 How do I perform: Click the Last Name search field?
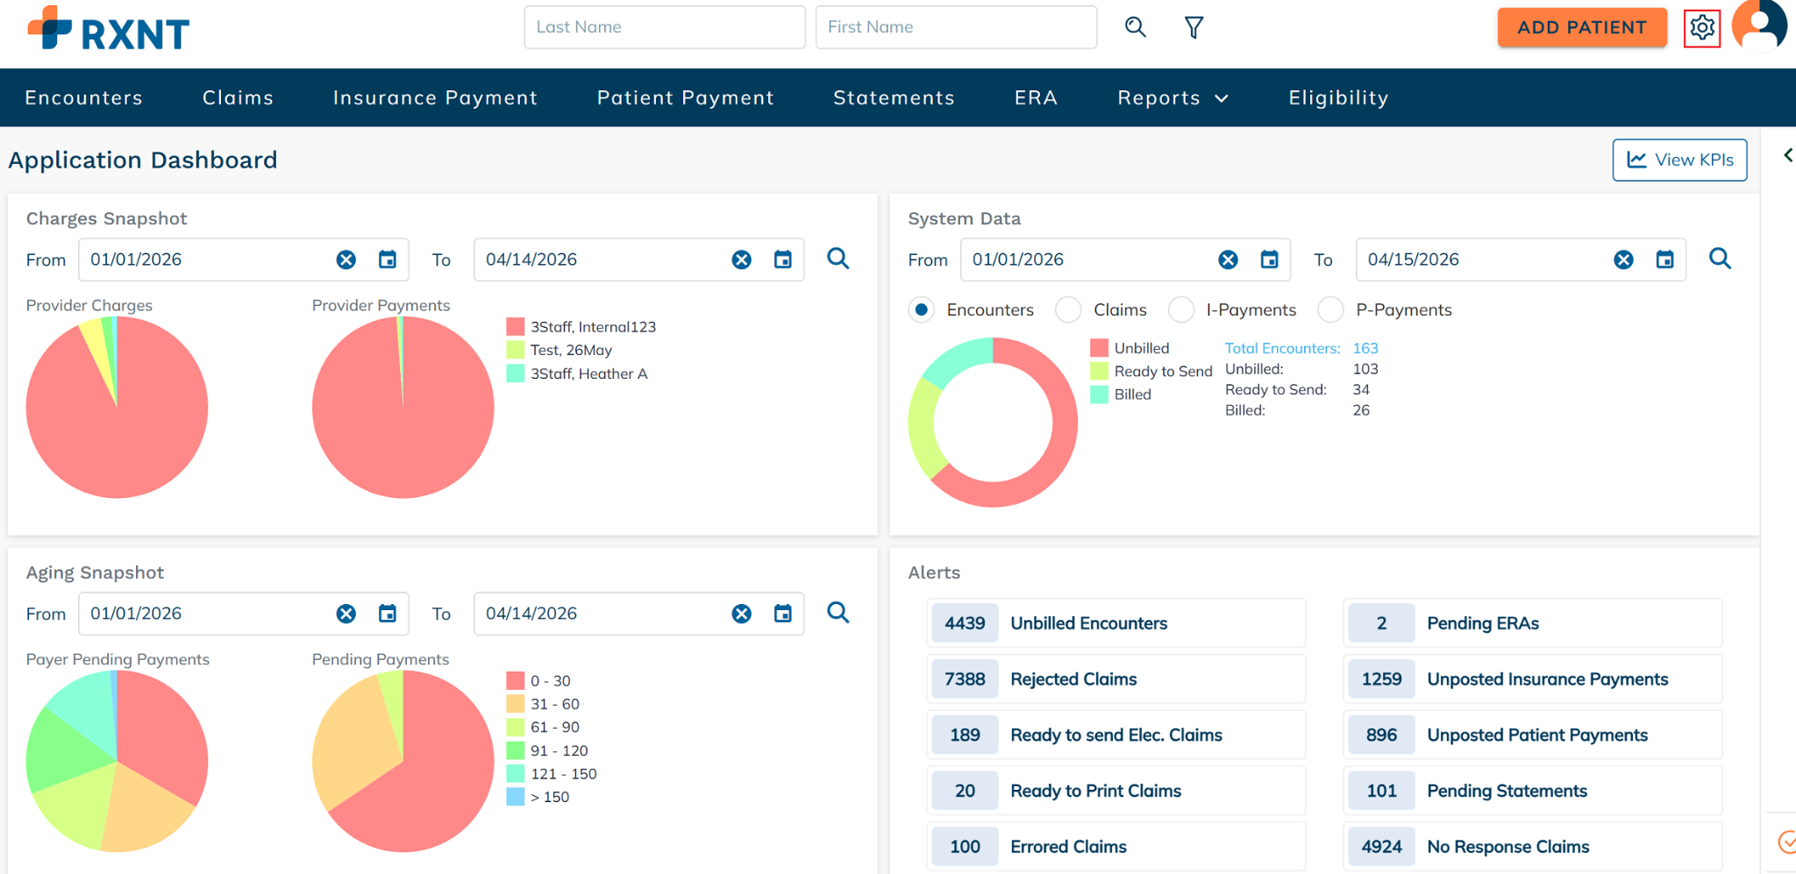click(x=664, y=27)
